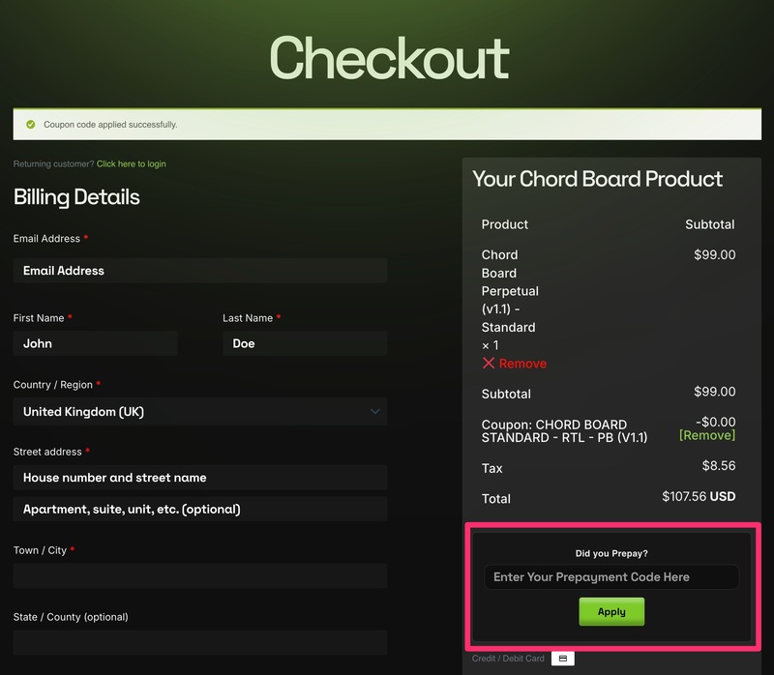Click the green success checkmark icon
774x675 pixels.
point(31,125)
